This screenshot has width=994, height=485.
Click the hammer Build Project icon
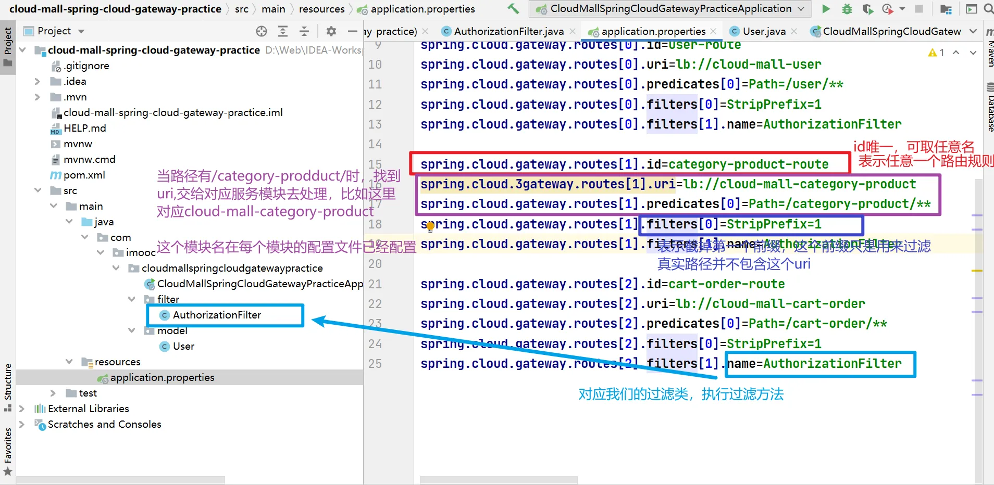click(x=513, y=9)
